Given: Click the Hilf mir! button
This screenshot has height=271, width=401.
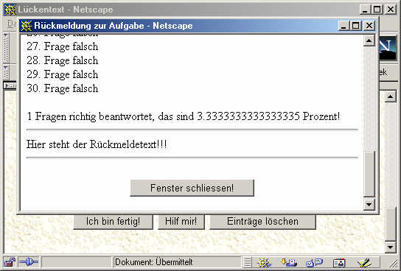Looking at the screenshot, I should [x=181, y=222].
